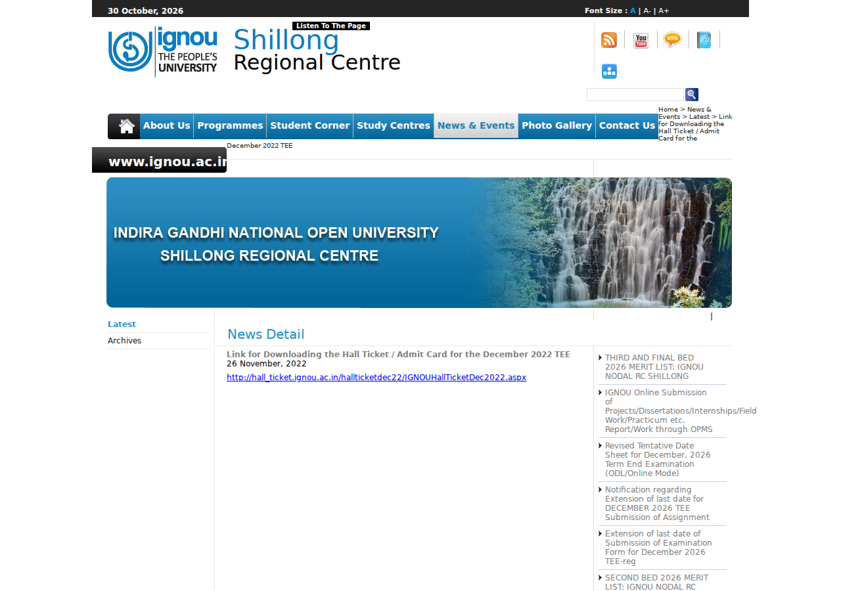The height and width of the screenshot is (591, 841).
Task: Decrease font size with A-
Action: (647, 11)
